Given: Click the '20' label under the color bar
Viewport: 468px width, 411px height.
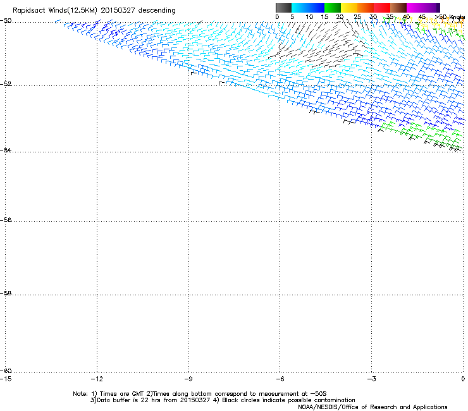Looking at the screenshot, I should pyautogui.click(x=340, y=16).
